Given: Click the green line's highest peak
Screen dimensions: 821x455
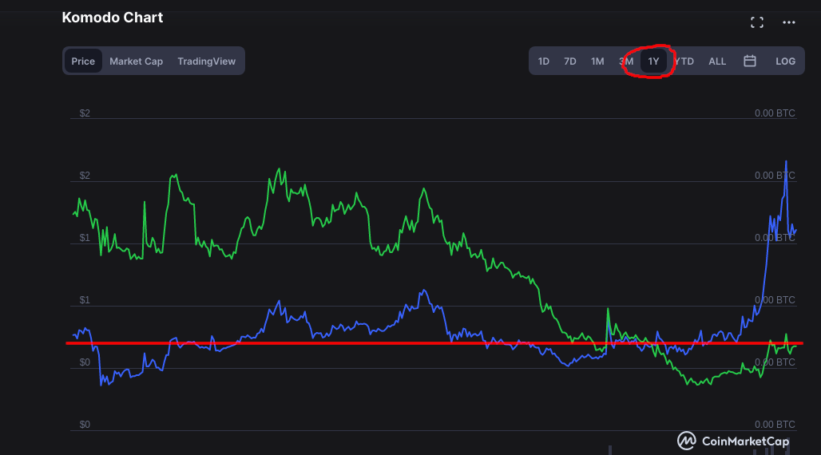Looking at the screenshot, I should click(x=279, y=169).
